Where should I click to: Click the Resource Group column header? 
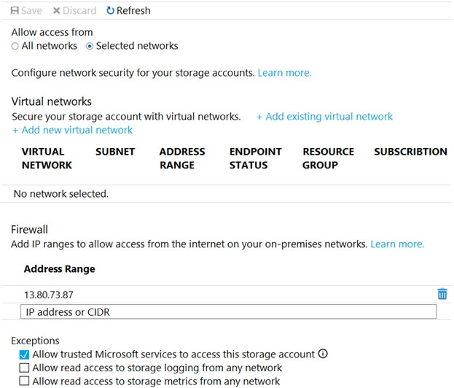(x=328, y=158)
